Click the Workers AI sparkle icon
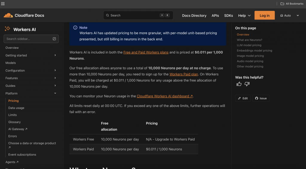The height and width of the screenshot is (169, 306). point(7,29)
